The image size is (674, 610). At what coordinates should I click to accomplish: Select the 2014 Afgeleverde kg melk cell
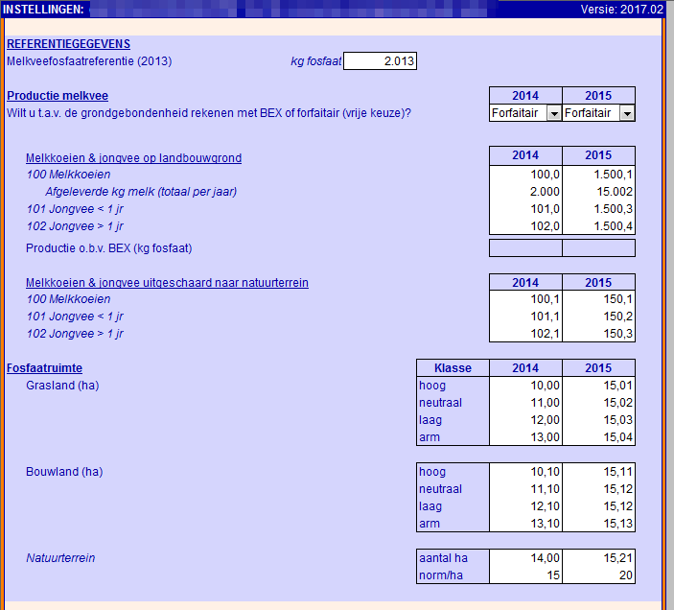(x=525, y=192)
